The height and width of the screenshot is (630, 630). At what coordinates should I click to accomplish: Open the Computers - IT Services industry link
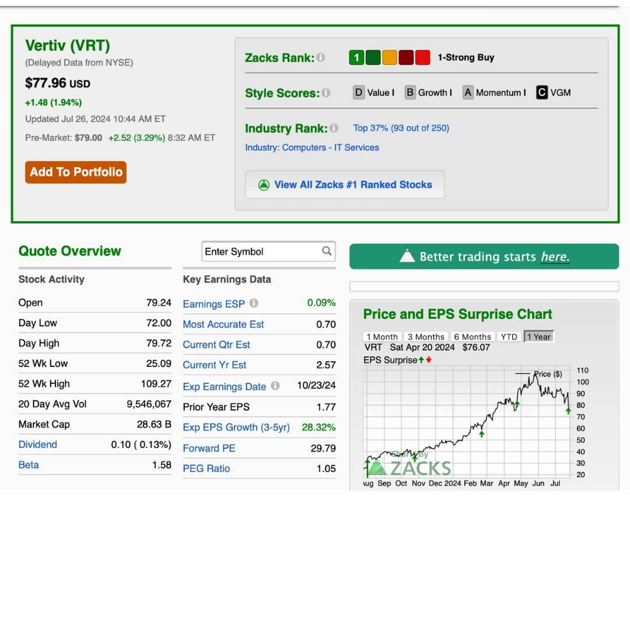pos(312,148)
